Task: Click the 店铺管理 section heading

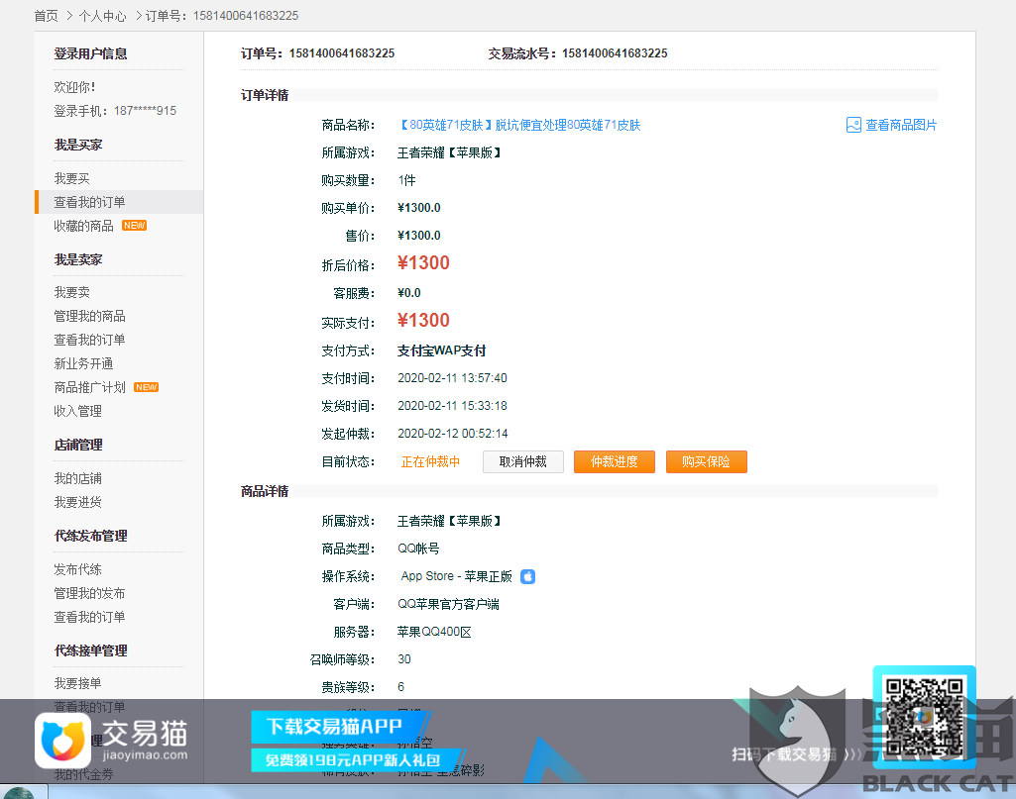Action: (x=78, y=446)
